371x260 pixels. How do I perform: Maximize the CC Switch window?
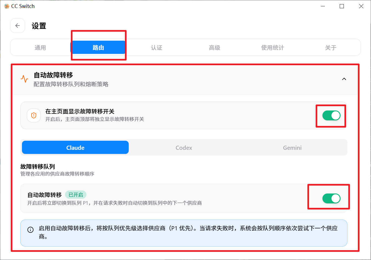342,6
